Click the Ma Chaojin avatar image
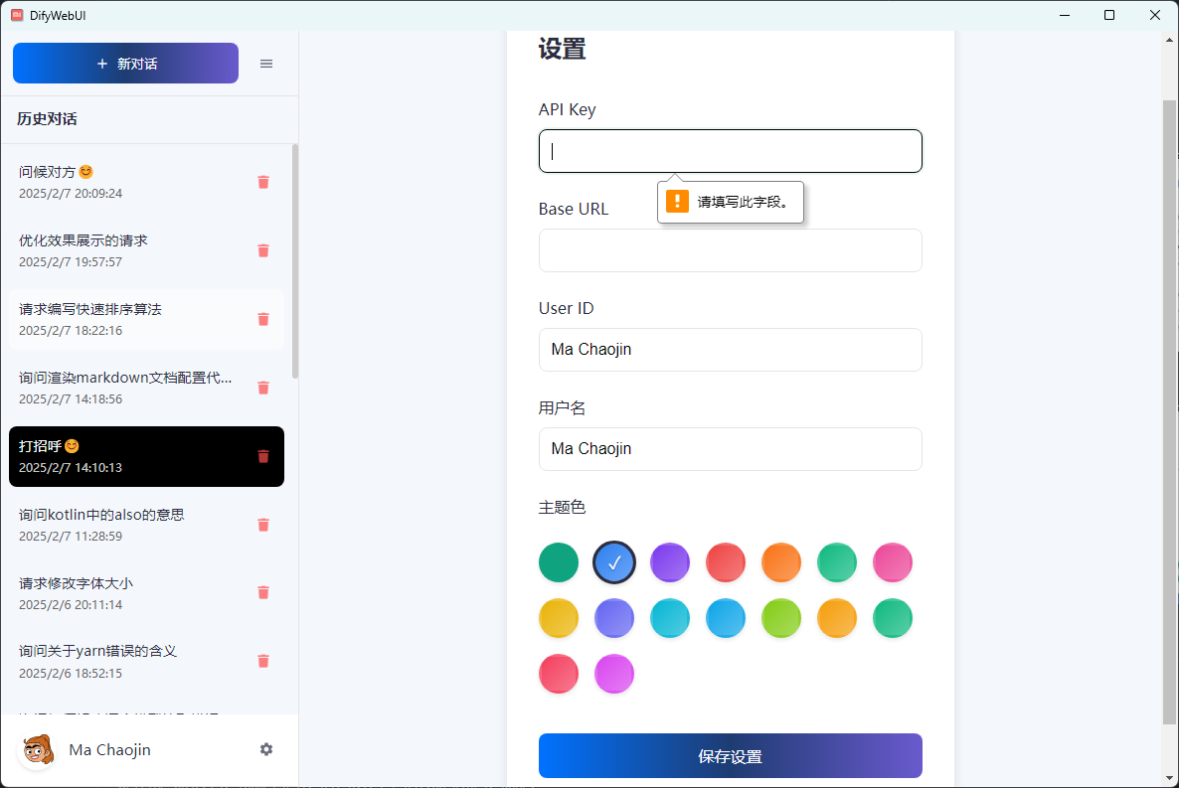 point(38,750)
